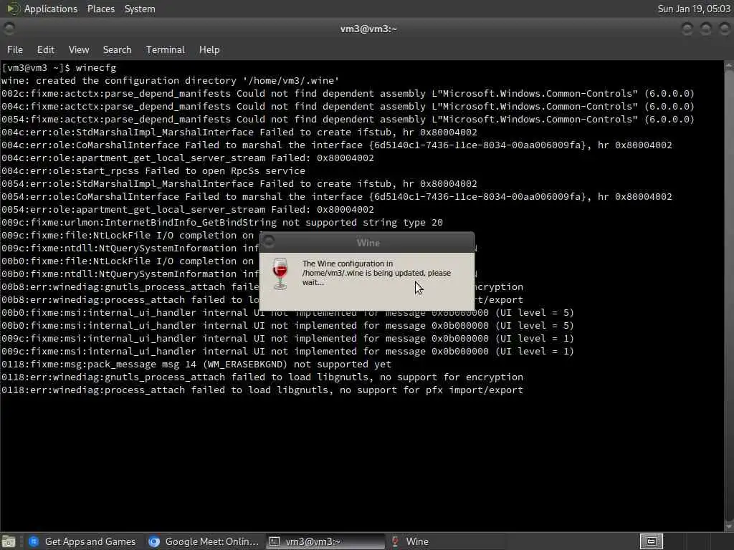Screen dimensions: 734x550
Task: Click the 'start_rpcss Failed to open RpcSs service' line
Action: (153, 170)
